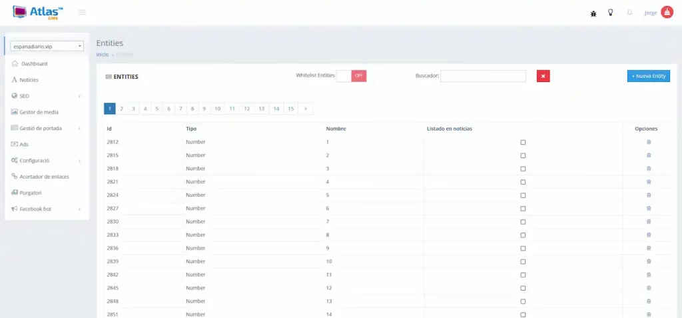Click the + Nueva Entity button
Screen dimensions: 682x318
tap(648, 76)
